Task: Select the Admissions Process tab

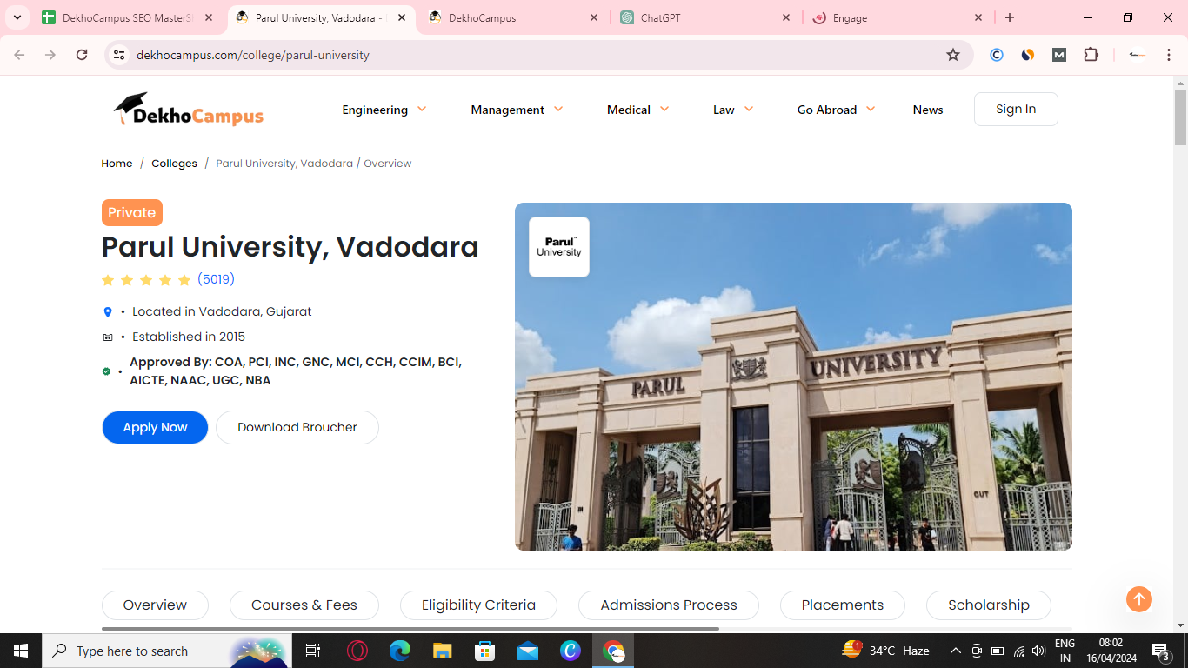Action: 669,605
